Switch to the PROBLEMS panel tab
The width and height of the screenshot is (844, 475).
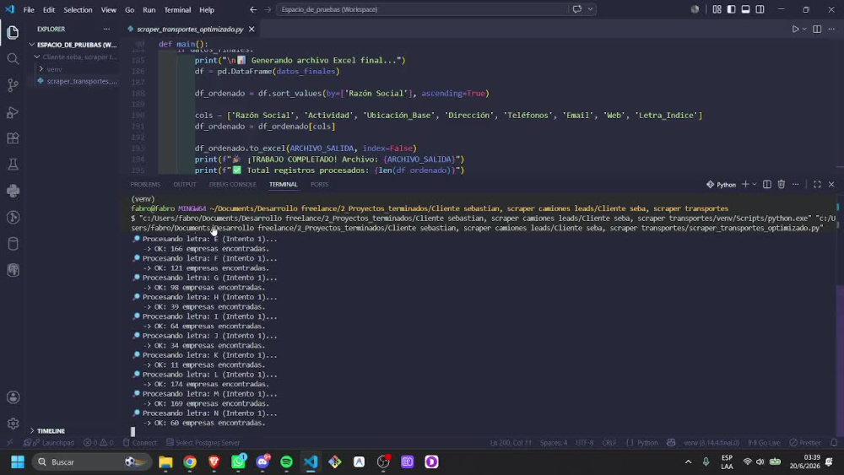pos(145,185)
